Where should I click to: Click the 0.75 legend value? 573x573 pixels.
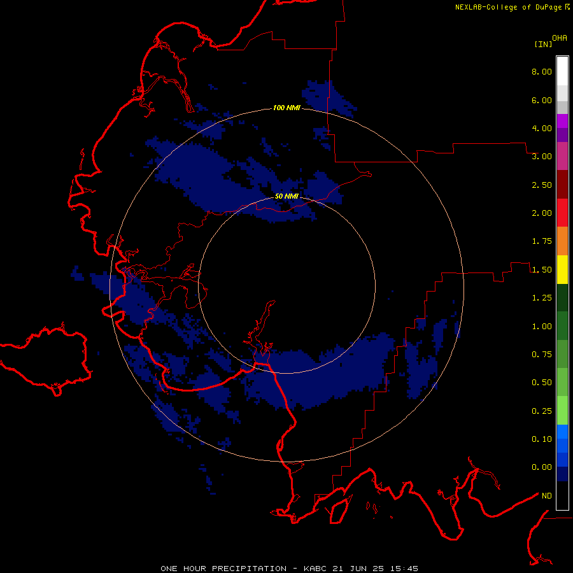[x=542, y=355]
